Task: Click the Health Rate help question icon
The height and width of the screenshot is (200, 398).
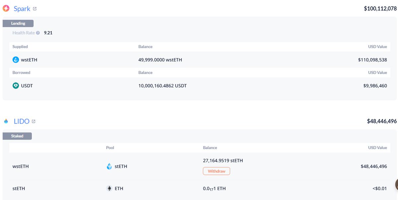Action: click(x=38, y=33)
